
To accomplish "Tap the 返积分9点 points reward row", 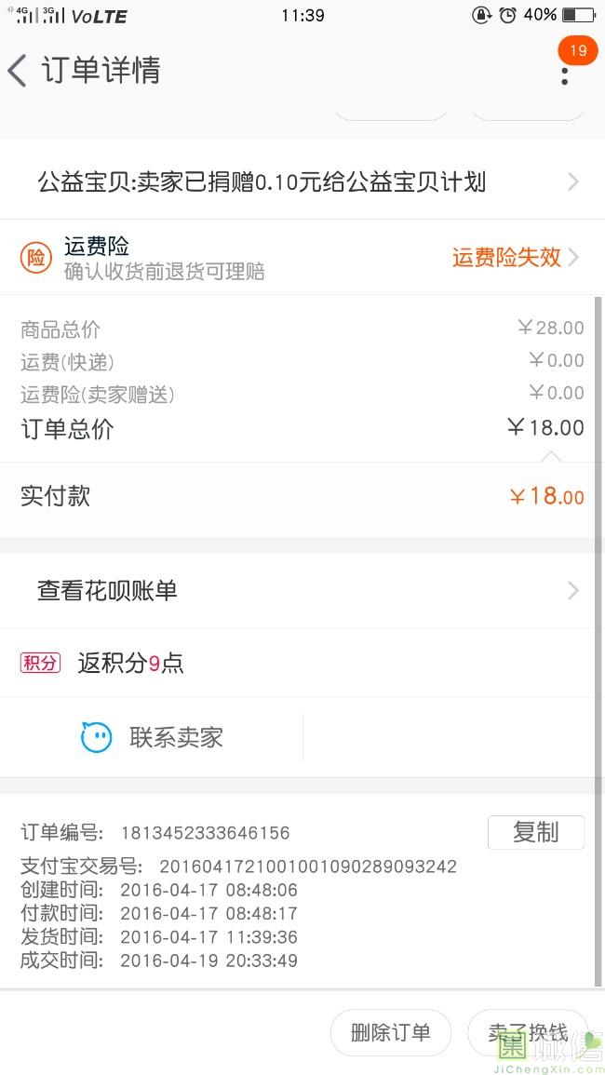I will [x=130, y=663].
